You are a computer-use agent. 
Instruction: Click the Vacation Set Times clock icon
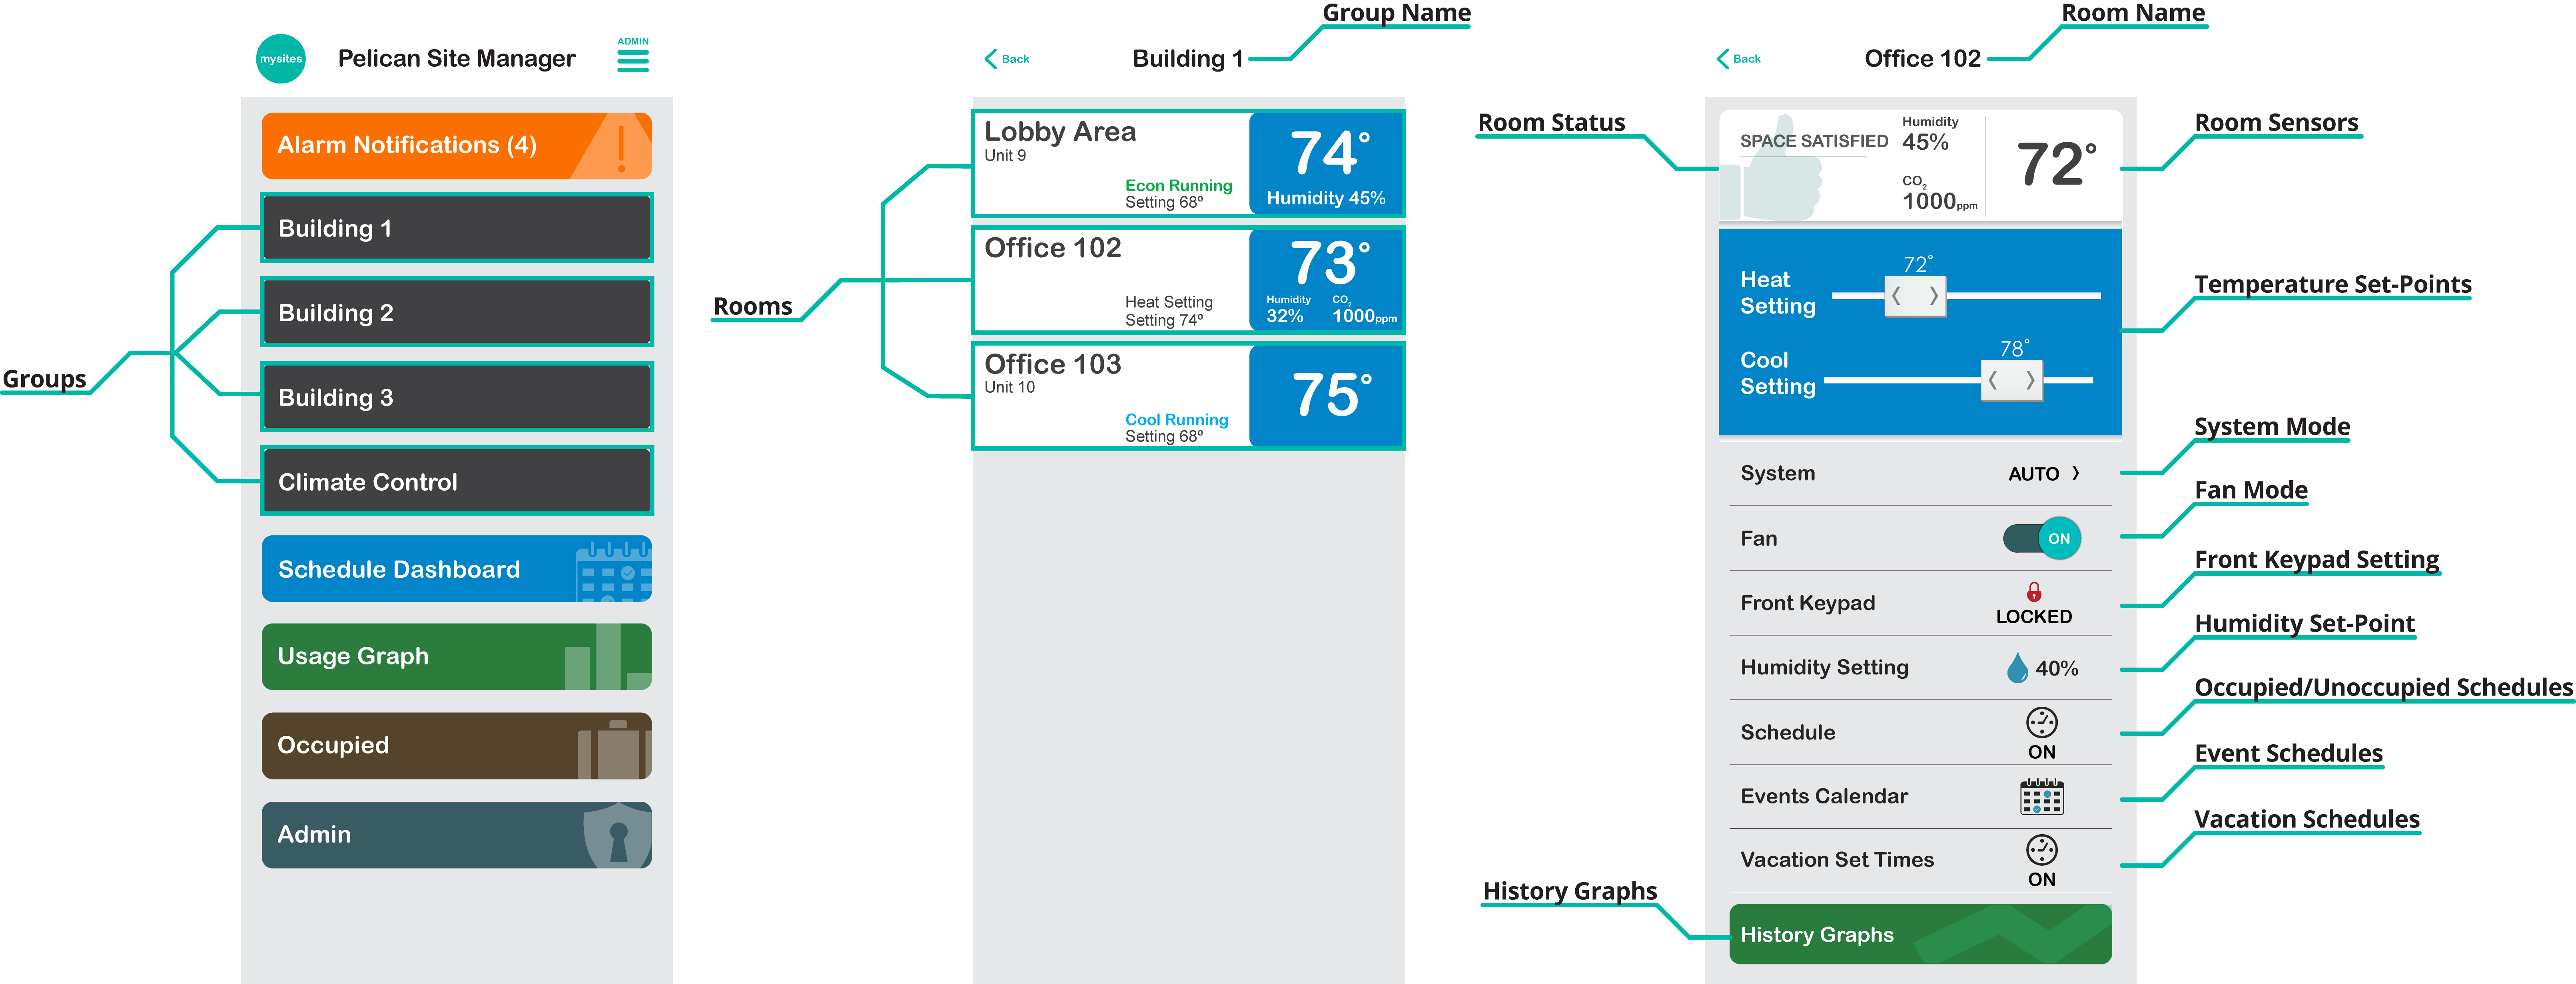tap(2042, 850)
